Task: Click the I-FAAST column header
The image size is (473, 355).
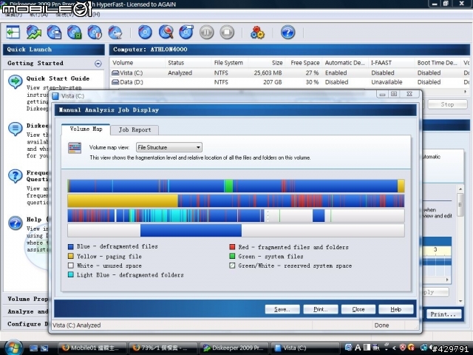Action: (392, 63)
